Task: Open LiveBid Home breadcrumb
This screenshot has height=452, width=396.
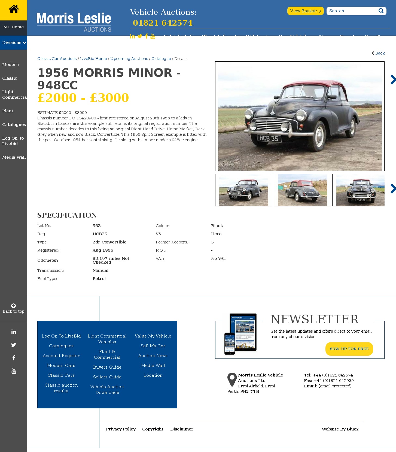Action: [x=93, y=59]
